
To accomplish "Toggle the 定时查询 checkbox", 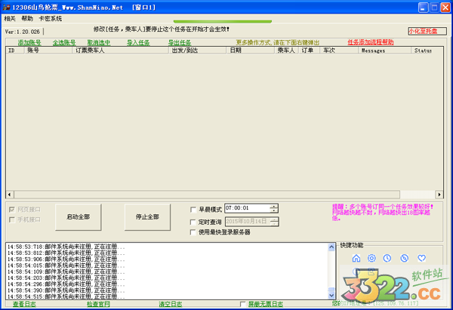I will click(193, 222).
